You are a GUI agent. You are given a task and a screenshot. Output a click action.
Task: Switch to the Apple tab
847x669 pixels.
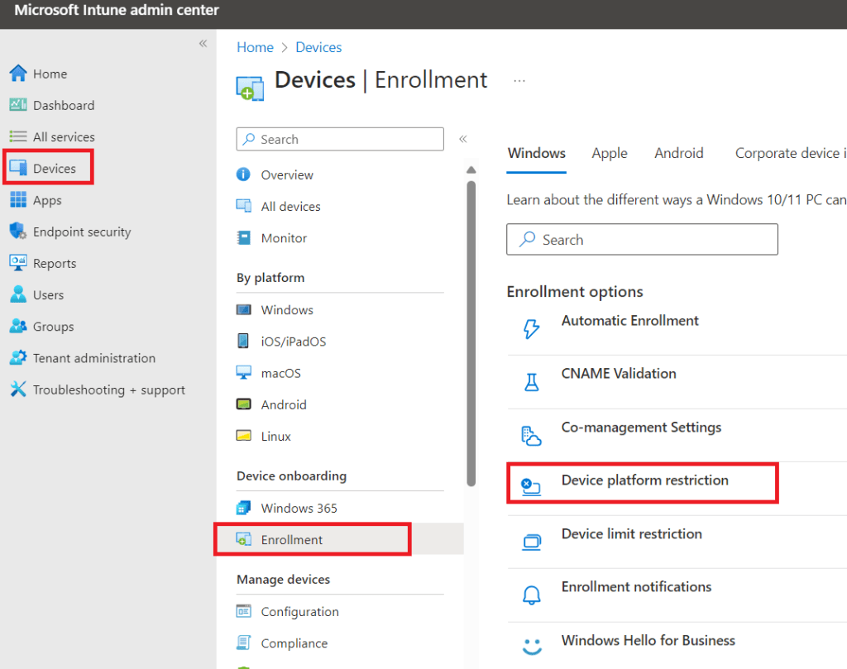610,153
